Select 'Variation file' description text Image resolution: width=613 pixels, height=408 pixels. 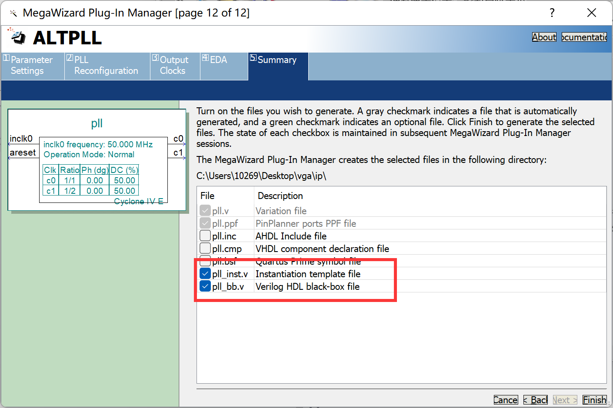point(281,211)
